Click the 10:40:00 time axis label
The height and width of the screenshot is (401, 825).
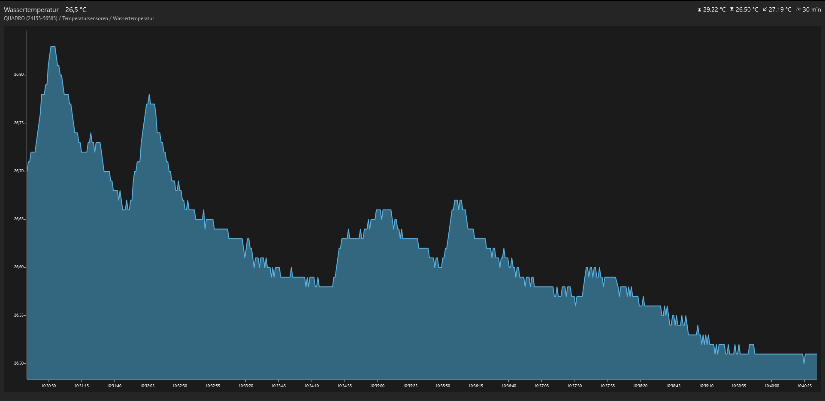click(x=772, y=386)
